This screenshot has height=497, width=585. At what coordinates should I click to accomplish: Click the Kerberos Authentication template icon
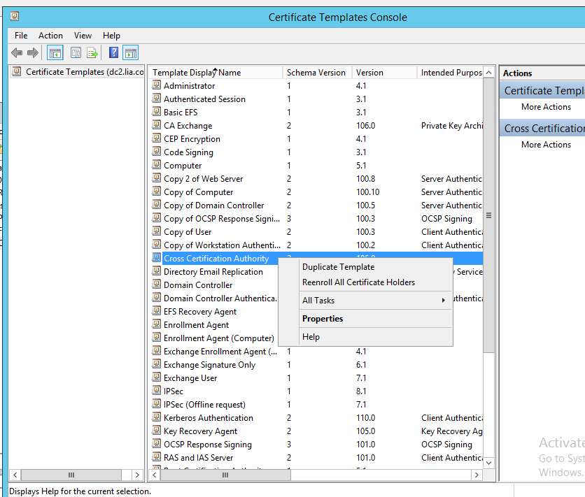(x=157, y=418)
